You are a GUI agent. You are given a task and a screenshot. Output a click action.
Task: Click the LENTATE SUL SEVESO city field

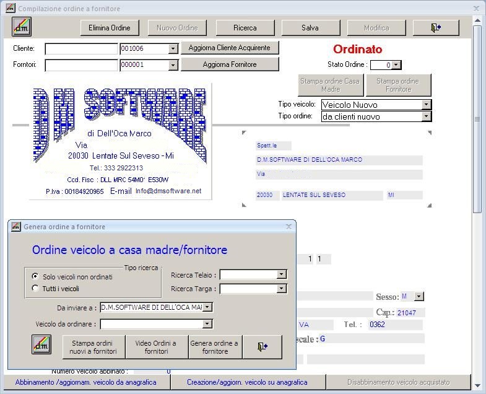332,195
